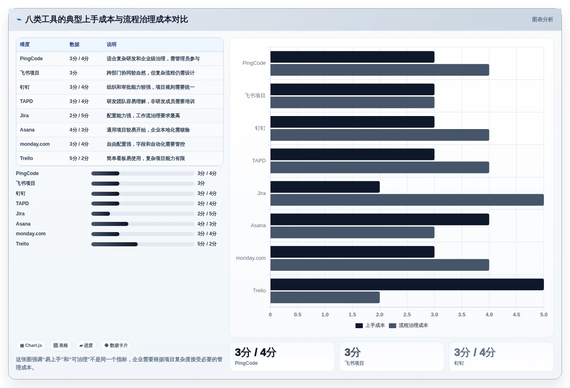
Task: Open the 飞书项目 3分 data card
Action: click(392, 357)
